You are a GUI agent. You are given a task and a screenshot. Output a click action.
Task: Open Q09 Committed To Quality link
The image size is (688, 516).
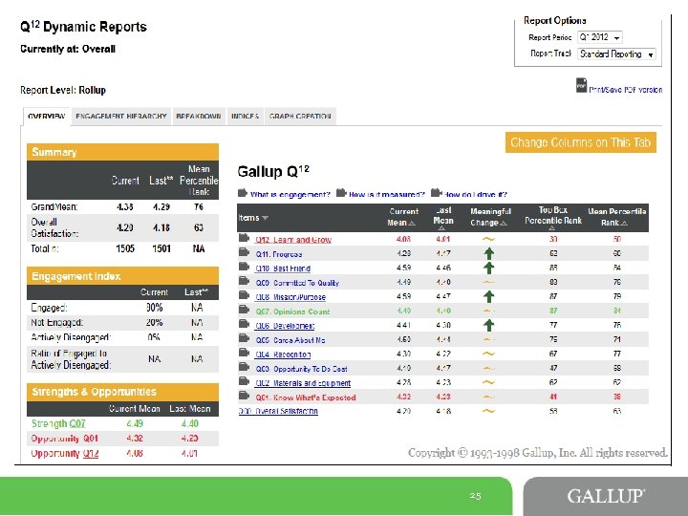click(297, 283)
